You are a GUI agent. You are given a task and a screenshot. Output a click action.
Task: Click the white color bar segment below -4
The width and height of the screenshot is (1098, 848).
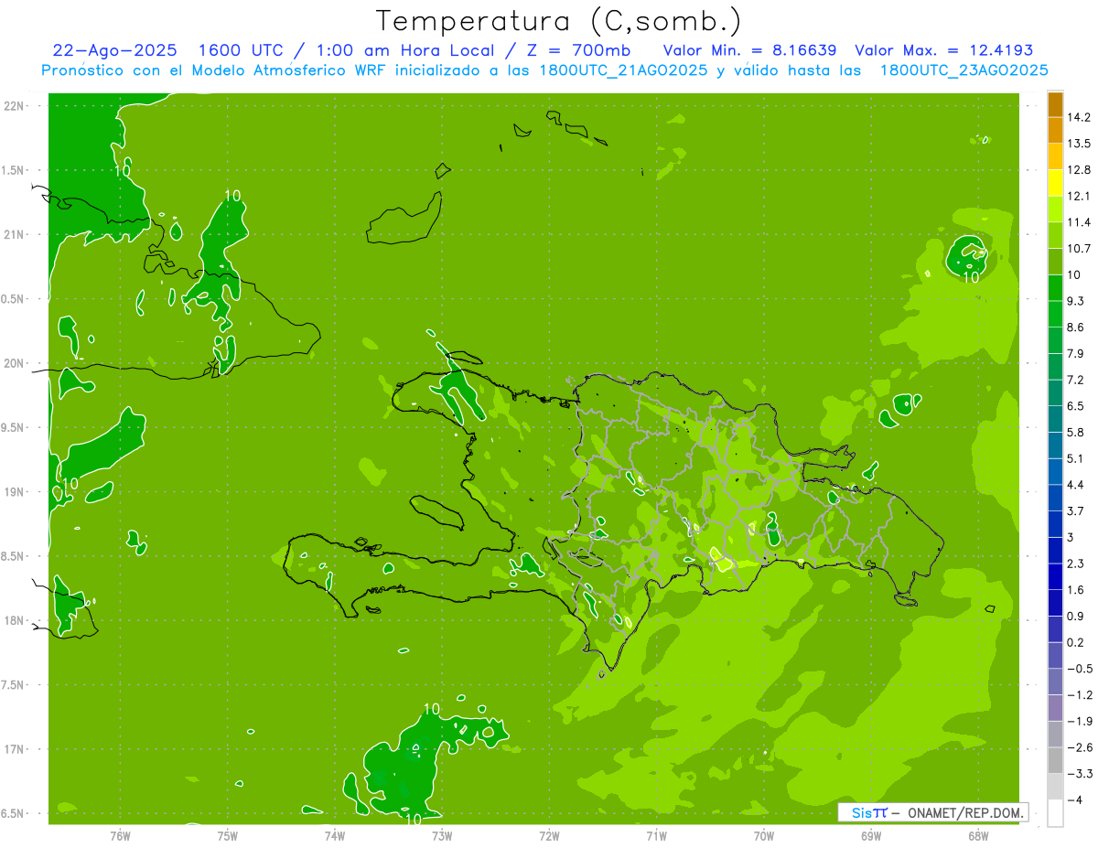click(1055, 813)
